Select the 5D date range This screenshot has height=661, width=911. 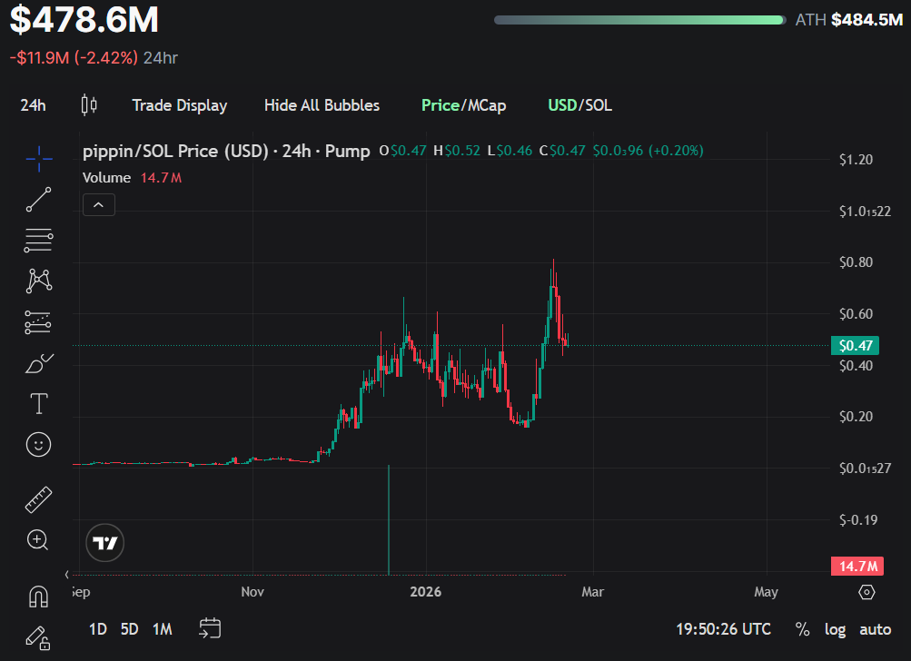128,628
